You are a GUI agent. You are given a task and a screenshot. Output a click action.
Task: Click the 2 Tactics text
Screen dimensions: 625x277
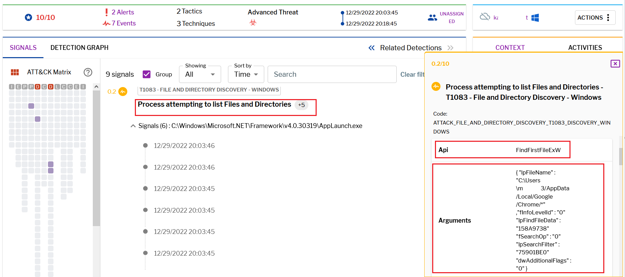coord(189,11)
